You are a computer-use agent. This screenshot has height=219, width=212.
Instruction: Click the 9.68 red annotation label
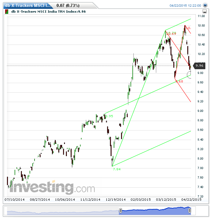coord(179,82)
